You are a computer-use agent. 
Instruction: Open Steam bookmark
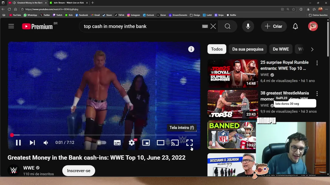(107, 15)
